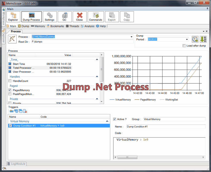Click the Dump Process toolbar icon
Viewport: 211px width, 172px height.
click(x=32, y=17)
